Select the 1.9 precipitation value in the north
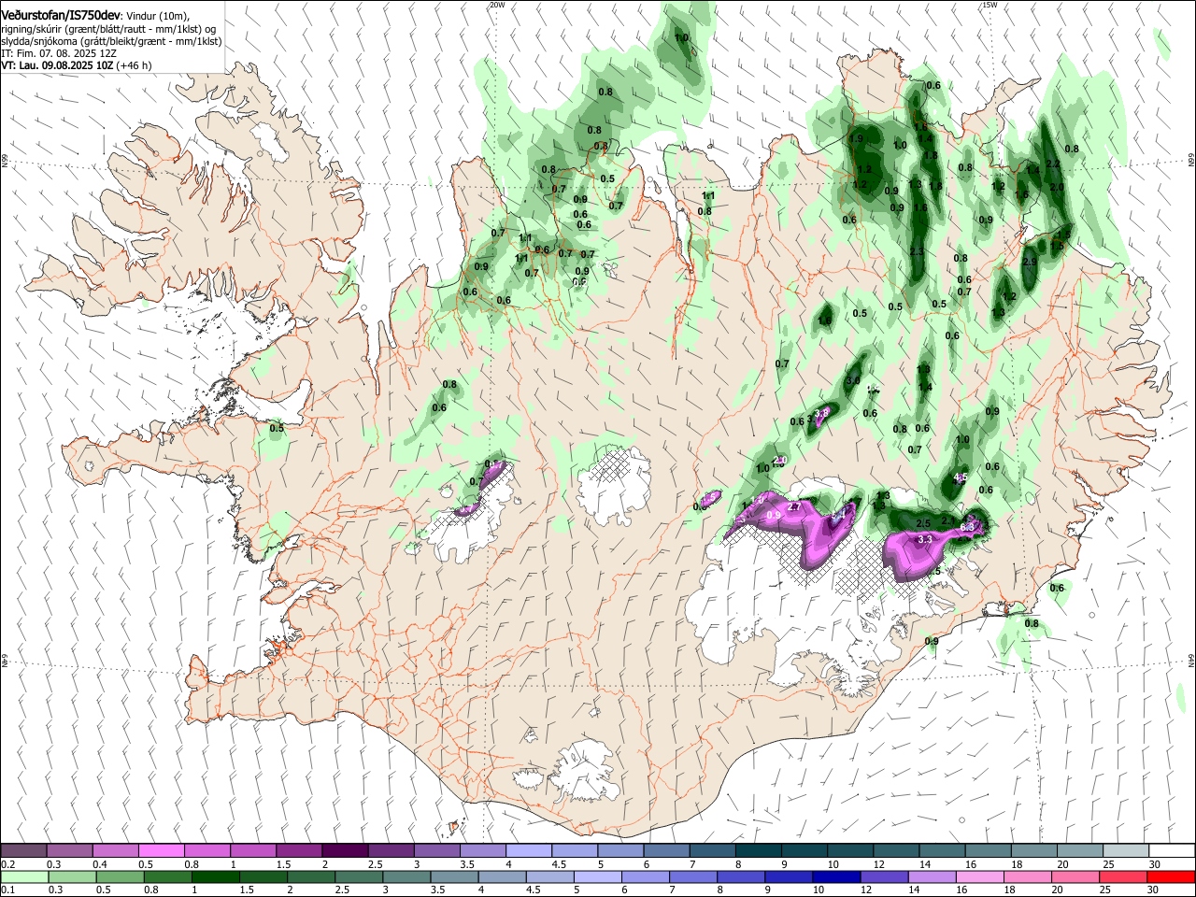 (856, 138)
